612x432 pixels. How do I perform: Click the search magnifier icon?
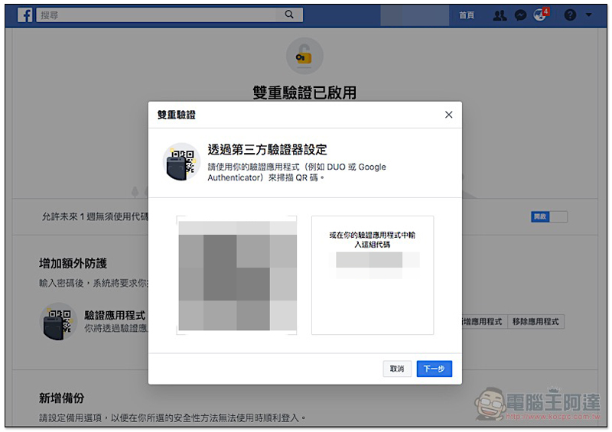[289, 15]
